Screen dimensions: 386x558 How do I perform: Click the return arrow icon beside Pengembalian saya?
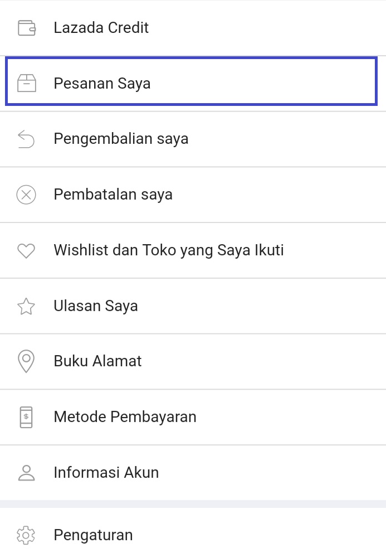coord(27,138)
